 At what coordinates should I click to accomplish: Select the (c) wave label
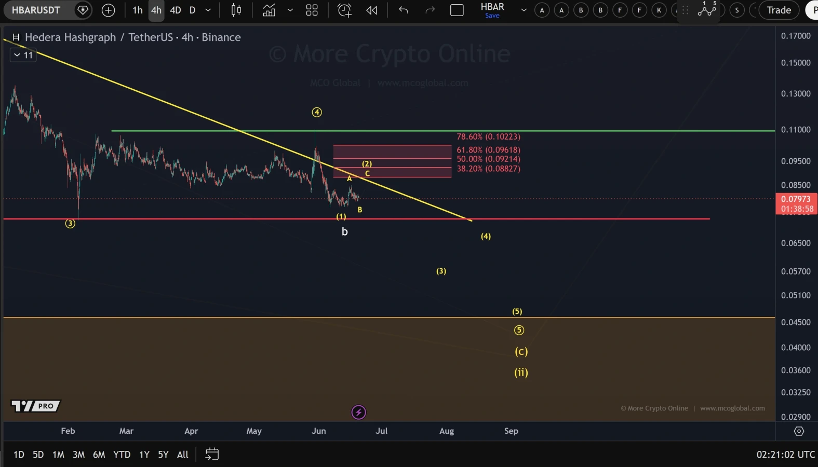pyautogui.click(x=521, y=352)
